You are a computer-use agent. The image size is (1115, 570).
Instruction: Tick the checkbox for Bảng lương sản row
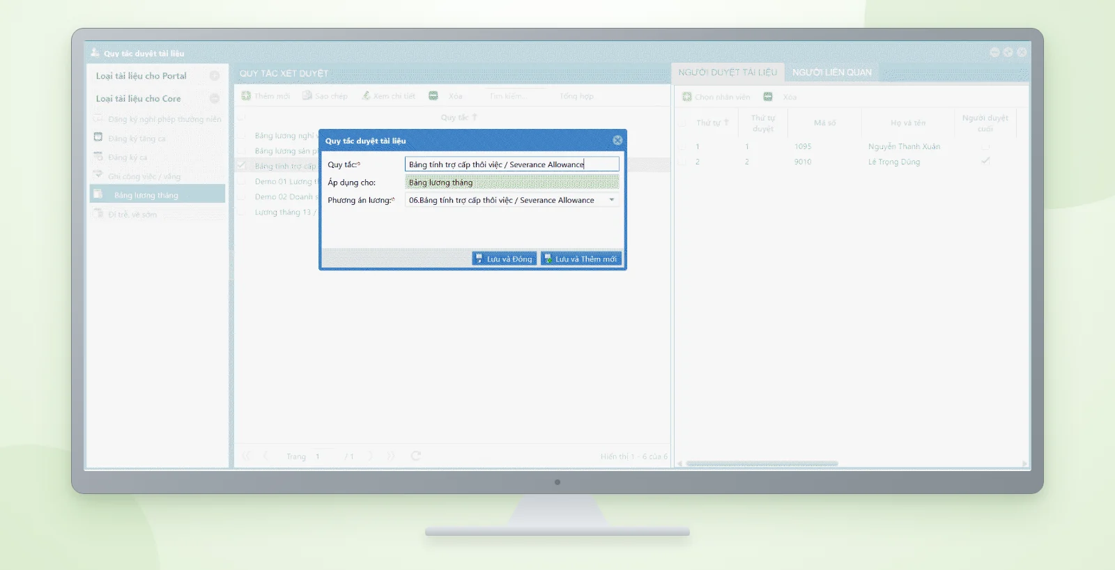242,151
